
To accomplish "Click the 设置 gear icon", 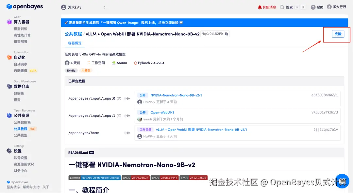I will click(x=9, y=151).
